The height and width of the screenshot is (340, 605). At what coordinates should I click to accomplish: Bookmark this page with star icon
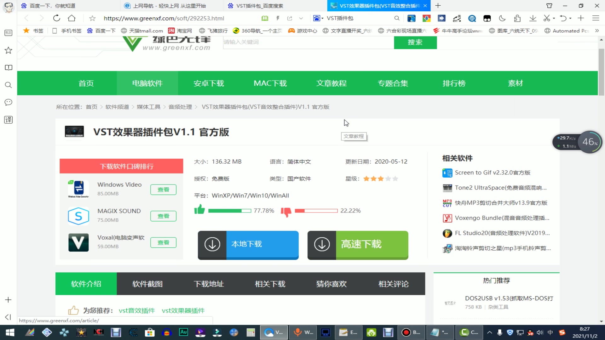pyautogui.click(x=92, y=18)
